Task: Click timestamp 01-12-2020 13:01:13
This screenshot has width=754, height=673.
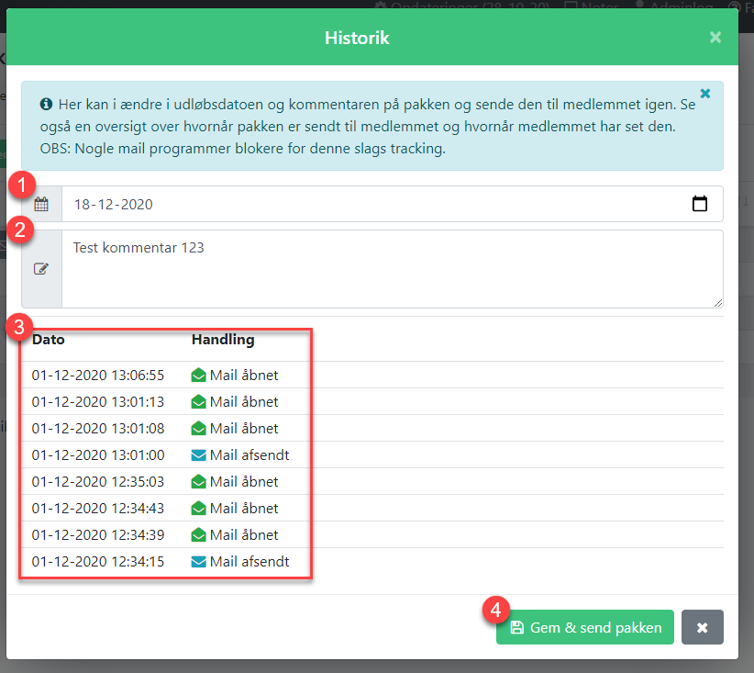Action: pos(98,401)
